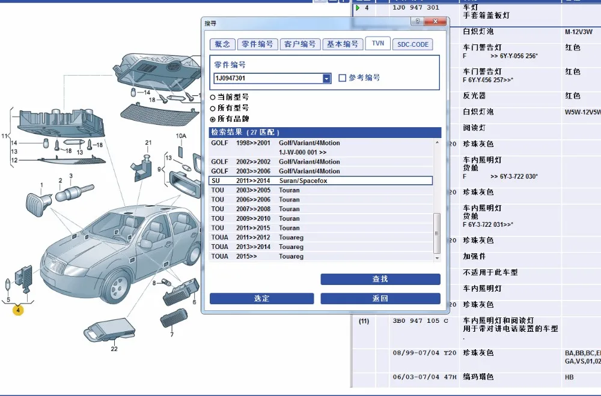Select the GOLF 2002>>2002 result row
601x396 pixels.
tap(321, 162)
